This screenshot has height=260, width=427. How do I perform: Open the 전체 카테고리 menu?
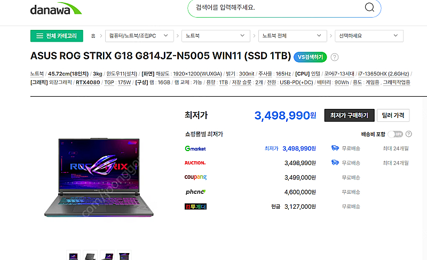(57, 36)
